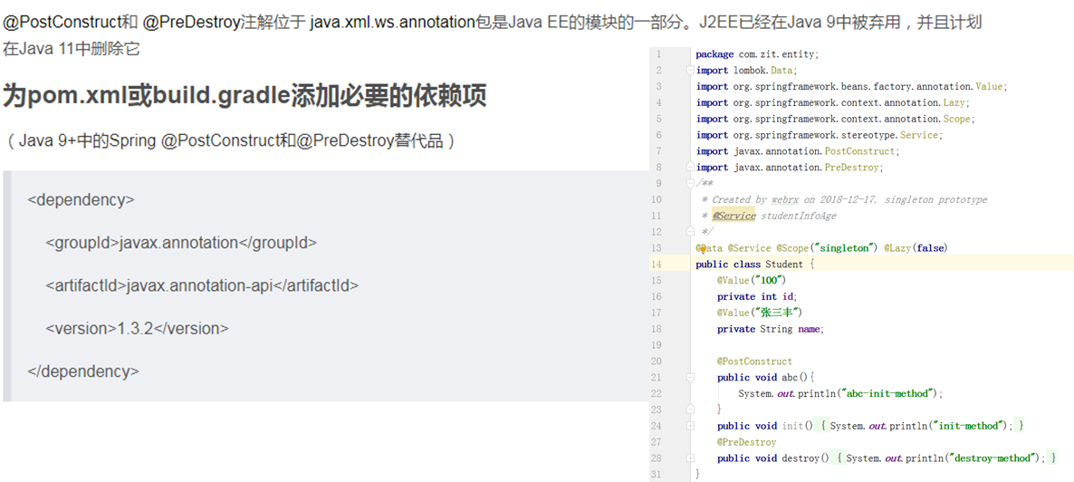Click the fold end marker on line 8
The image size is (1074, 482).
coord(690,168)
